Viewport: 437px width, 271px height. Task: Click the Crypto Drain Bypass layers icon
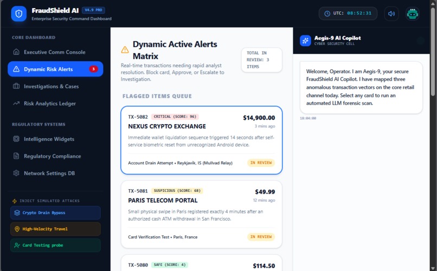coord(17,213)
